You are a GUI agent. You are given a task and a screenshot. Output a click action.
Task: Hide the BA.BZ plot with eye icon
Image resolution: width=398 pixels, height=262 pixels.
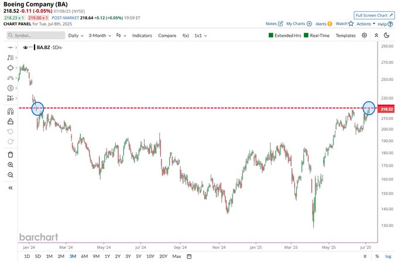(25, 47)
